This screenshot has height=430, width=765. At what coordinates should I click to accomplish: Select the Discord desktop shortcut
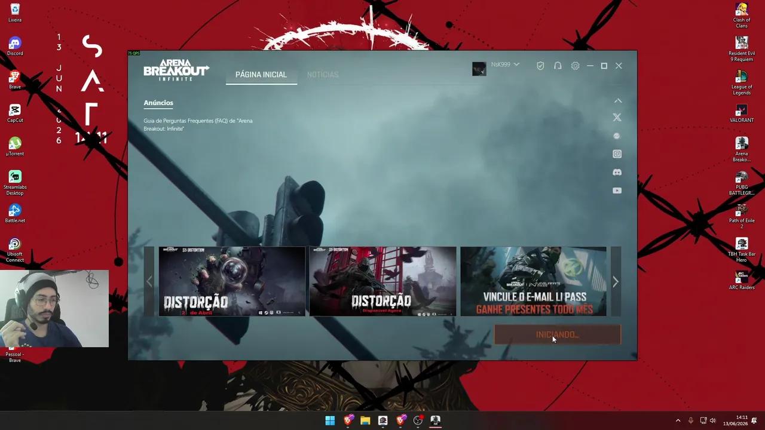15,47
